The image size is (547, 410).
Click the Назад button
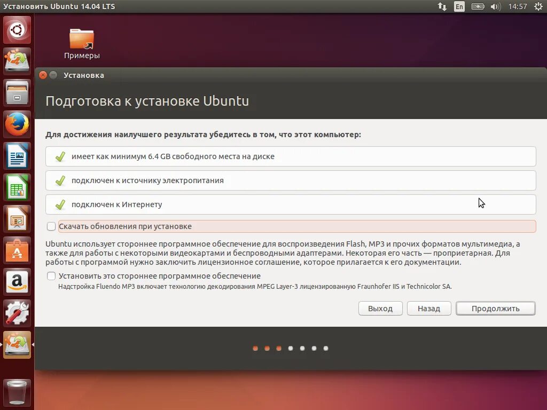tap(429, 308)
